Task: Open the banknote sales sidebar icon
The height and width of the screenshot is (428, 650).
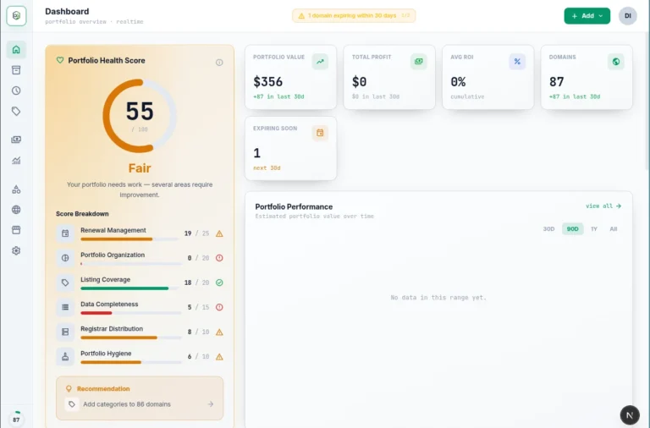Action: pos(16,140)
